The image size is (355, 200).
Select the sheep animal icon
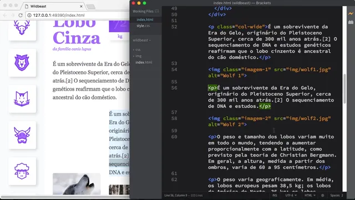click(22, 171)
